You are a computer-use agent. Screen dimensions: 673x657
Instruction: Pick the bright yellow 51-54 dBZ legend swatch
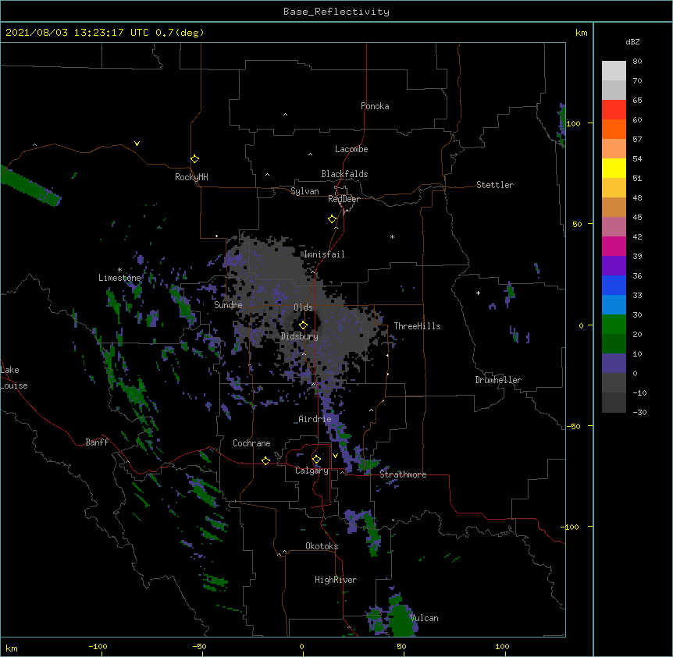click(614, 169)
